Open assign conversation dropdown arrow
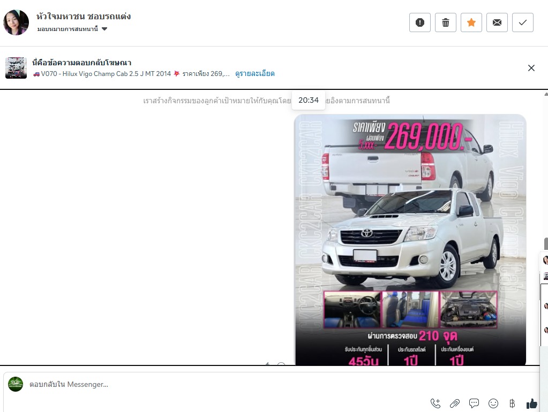The image size is (548, 412). pyautogui.click(x=104, y=29)
